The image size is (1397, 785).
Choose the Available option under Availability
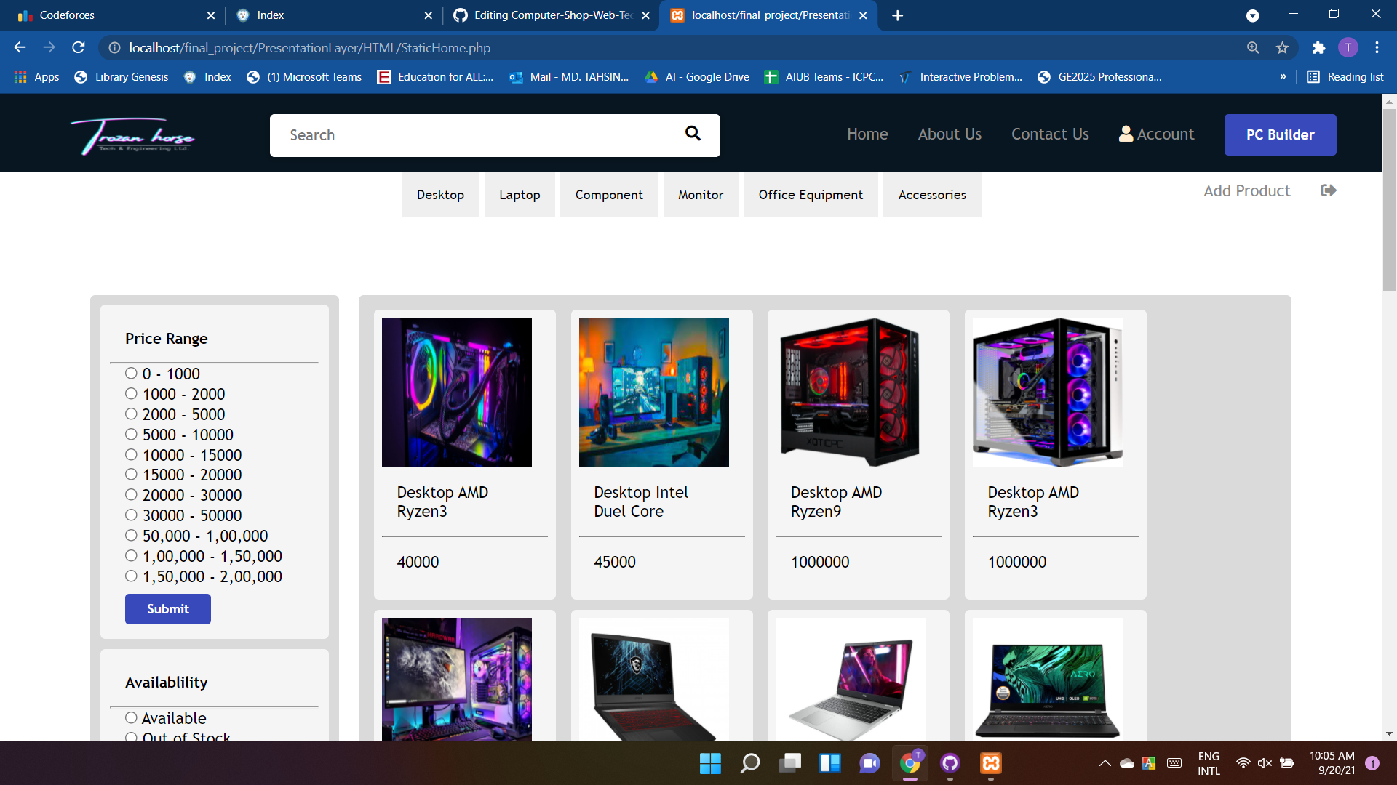pyautogui.click(x=131, y=717)
